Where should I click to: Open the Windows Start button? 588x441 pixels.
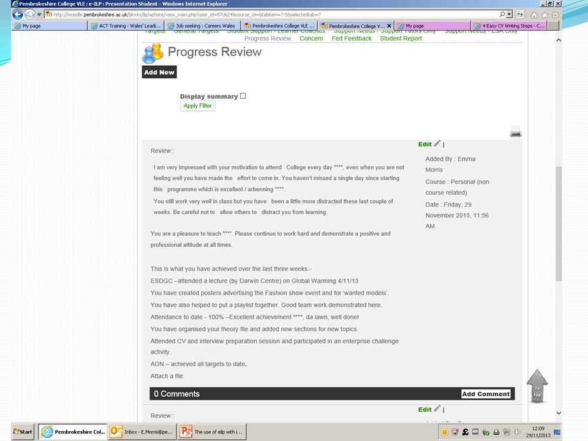pyautogui.click(x=23, y=432)
